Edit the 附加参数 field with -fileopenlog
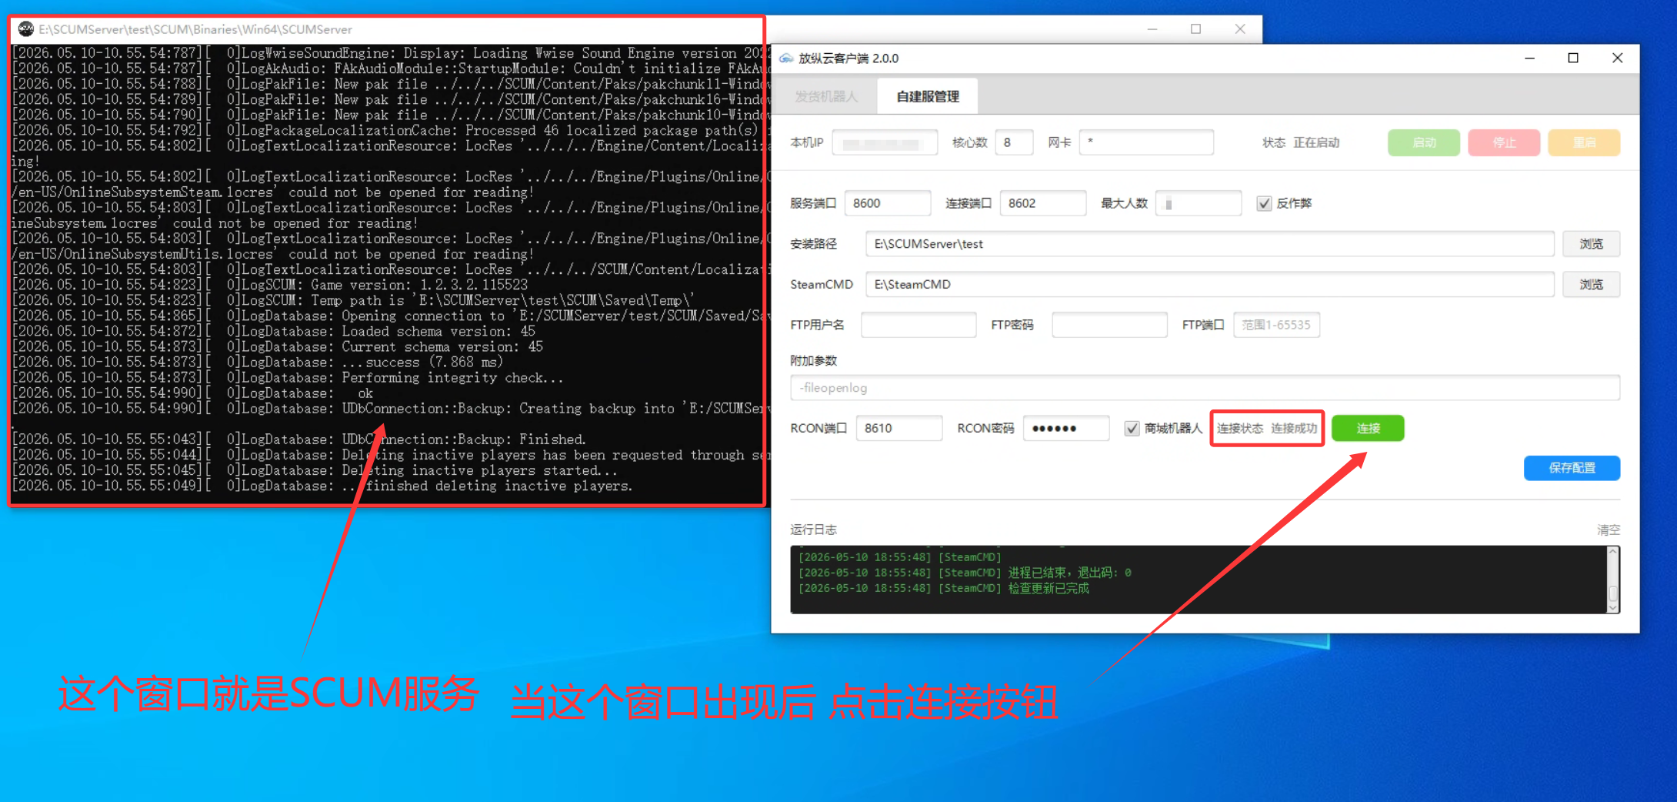 click(1205, 388)
